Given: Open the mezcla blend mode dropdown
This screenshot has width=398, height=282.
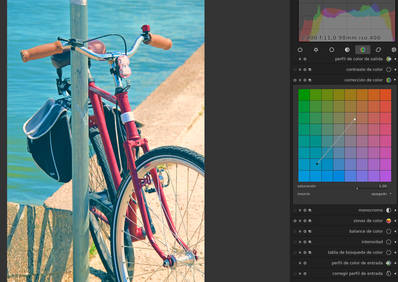Looking at the screenshot, I should click(x=344, y=194).
